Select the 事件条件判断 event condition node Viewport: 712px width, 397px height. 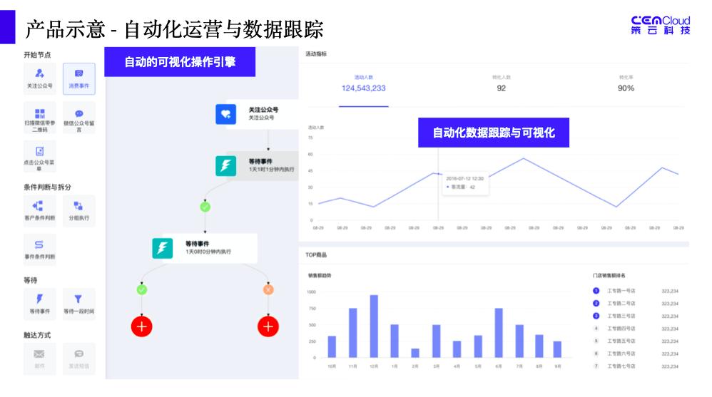click(x=39, y=249)
